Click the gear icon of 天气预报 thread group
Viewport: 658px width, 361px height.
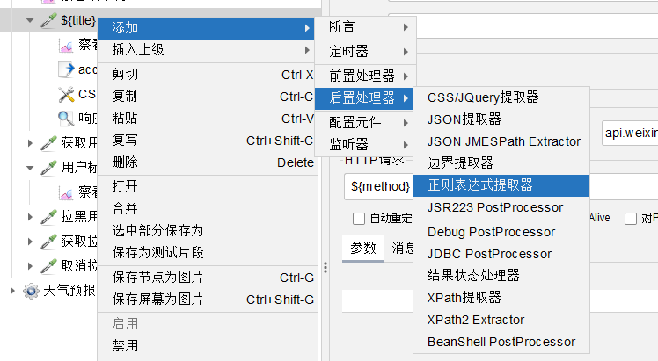coord(31,289)
